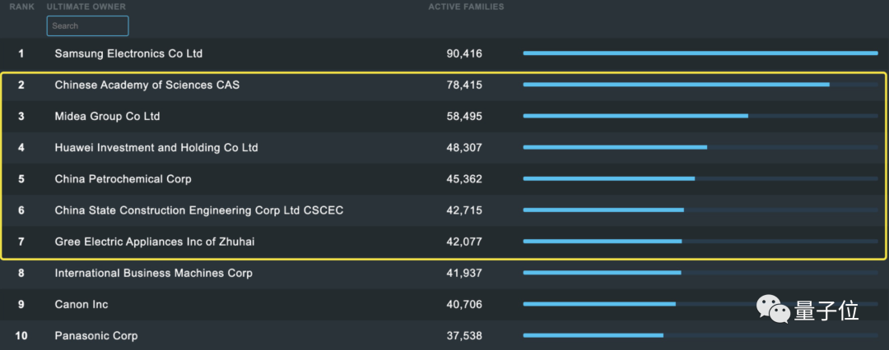This screenshot has height=350, width=889.
Task: Sort by Ultimate Owner column header
Action: (x=86, y=7)
